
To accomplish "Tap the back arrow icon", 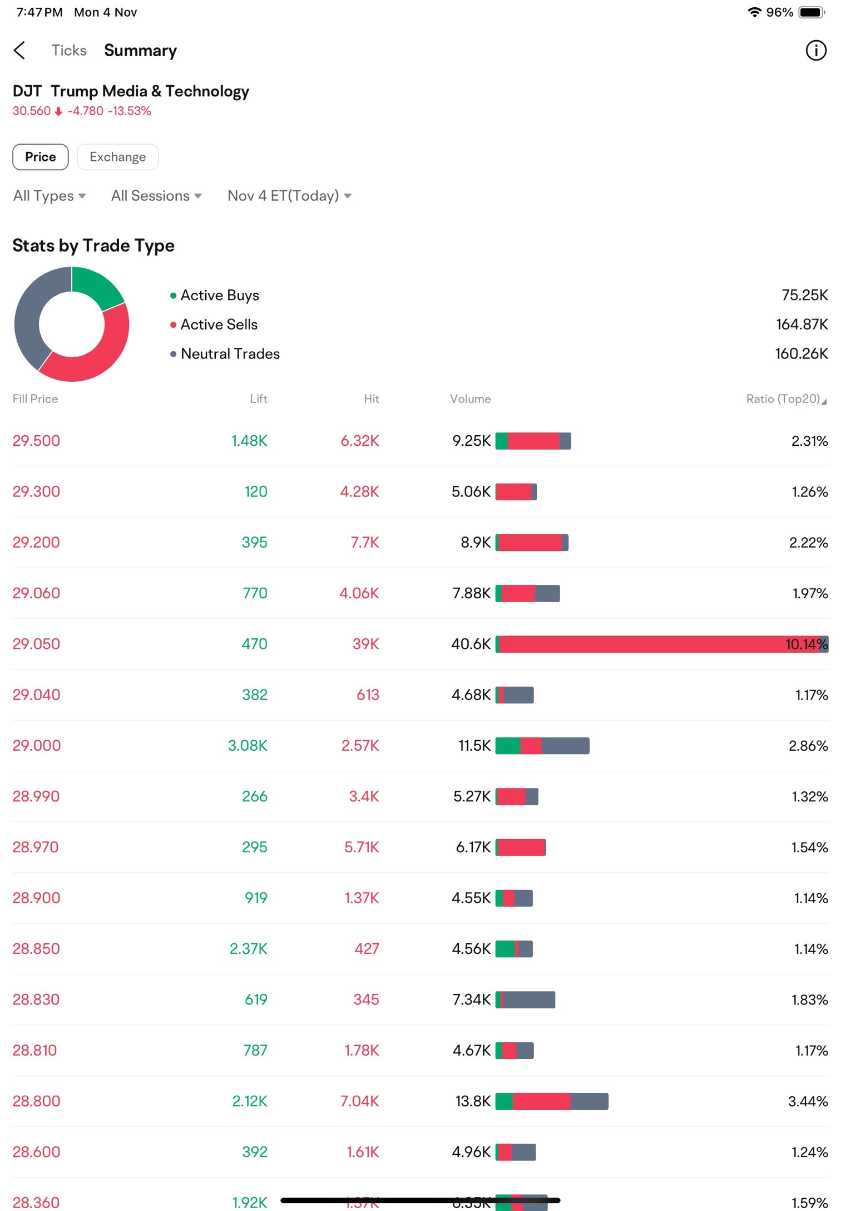I will click(19, 51).
